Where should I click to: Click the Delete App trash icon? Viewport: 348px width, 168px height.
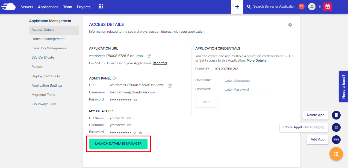tap(336, 115)
